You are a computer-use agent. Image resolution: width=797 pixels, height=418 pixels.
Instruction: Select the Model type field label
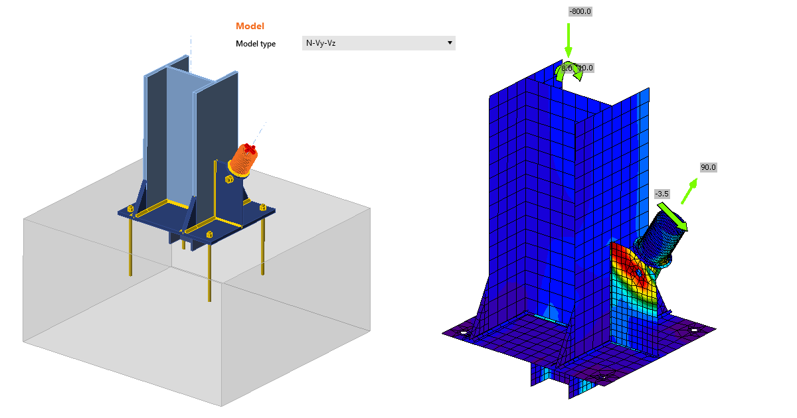tap(256, 44)
